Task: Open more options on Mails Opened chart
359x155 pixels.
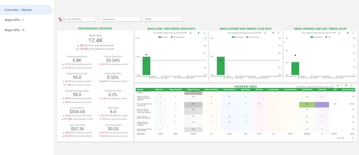Action: [279, 33]
